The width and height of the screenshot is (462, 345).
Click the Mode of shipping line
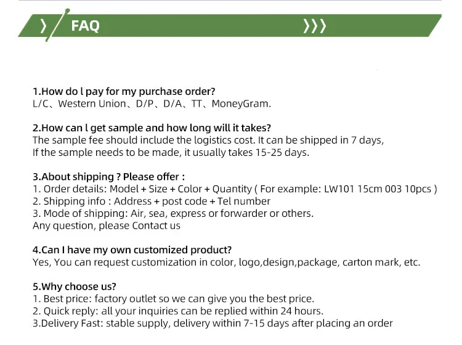click(x=173, y=214)
